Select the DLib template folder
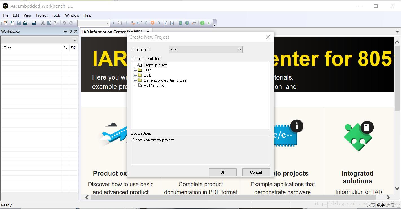This screenshot has width=401, height=209. 147,75
